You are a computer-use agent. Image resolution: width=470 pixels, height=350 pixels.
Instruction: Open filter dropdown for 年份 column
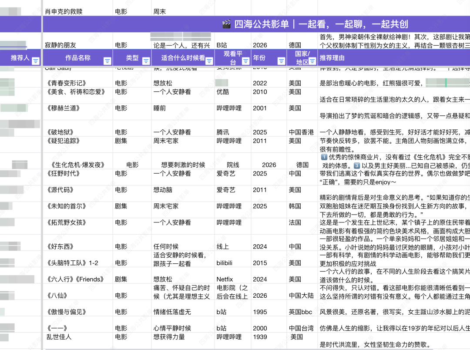tap(281, 61)
